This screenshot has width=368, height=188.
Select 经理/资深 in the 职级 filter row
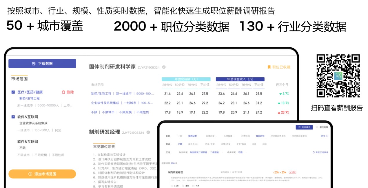[x=226, y=144]
